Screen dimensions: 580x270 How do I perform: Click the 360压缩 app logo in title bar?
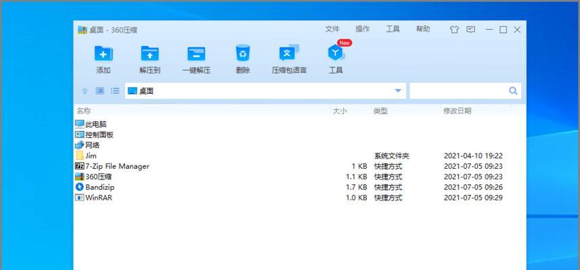82,30
